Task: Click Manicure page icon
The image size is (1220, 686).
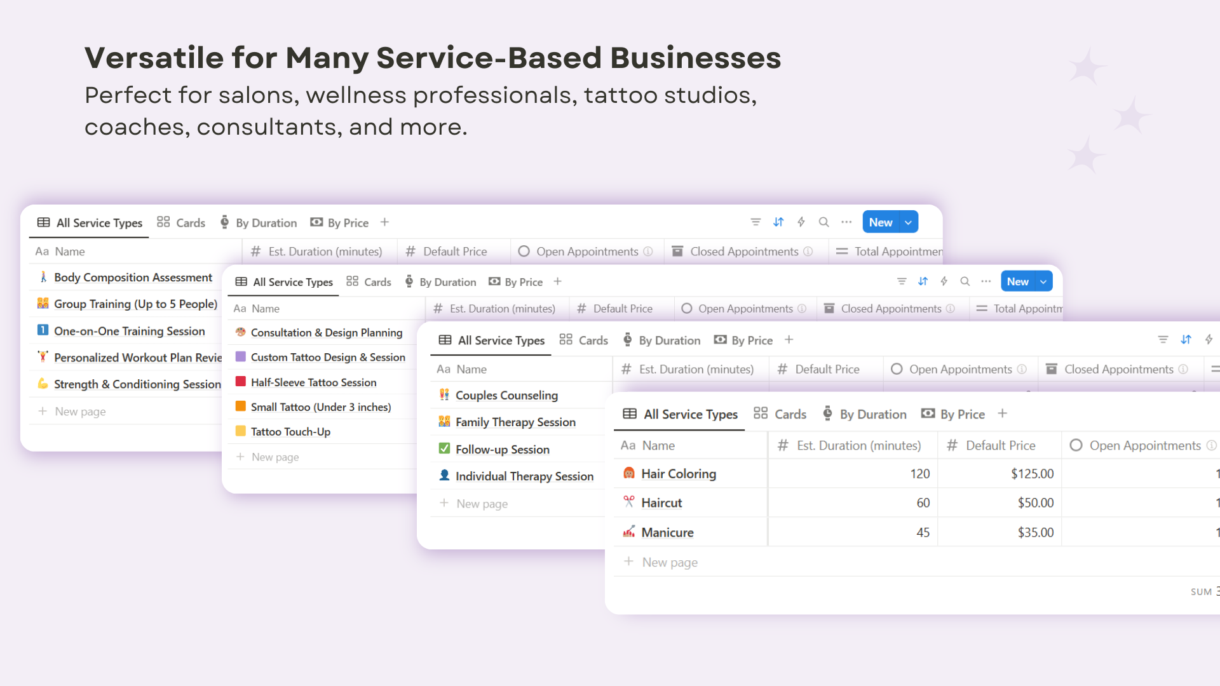Action: pyautogui.click(x=629, y=532)
